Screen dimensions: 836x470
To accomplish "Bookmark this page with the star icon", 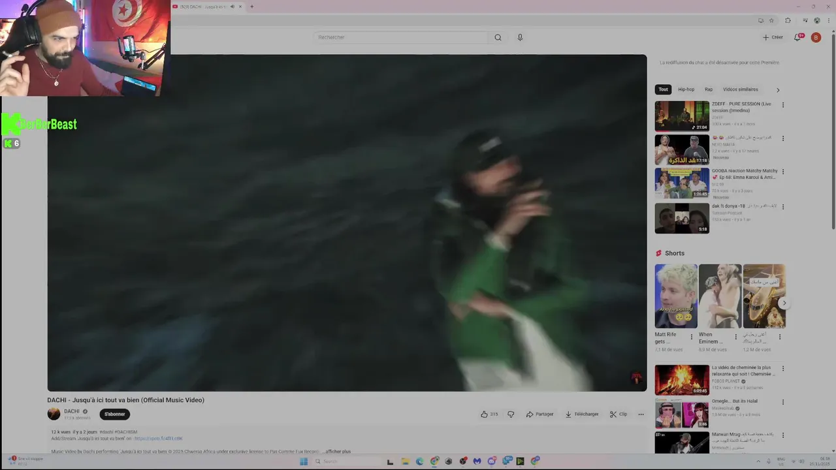I will [x=771, y=20].
